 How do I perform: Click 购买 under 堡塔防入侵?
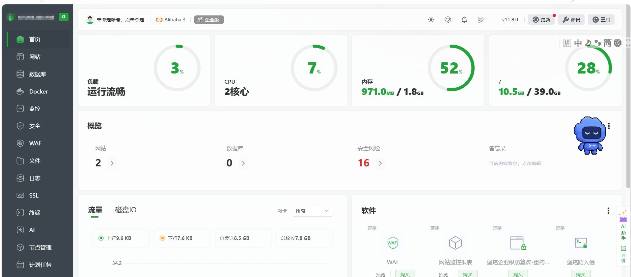581,274
